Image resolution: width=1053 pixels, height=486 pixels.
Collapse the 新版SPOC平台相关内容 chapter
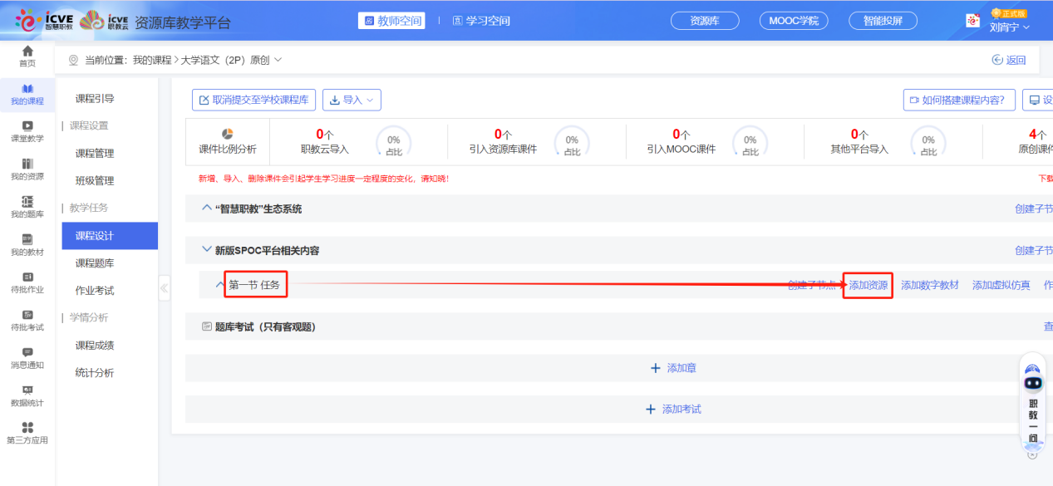[x=207, y=250]
